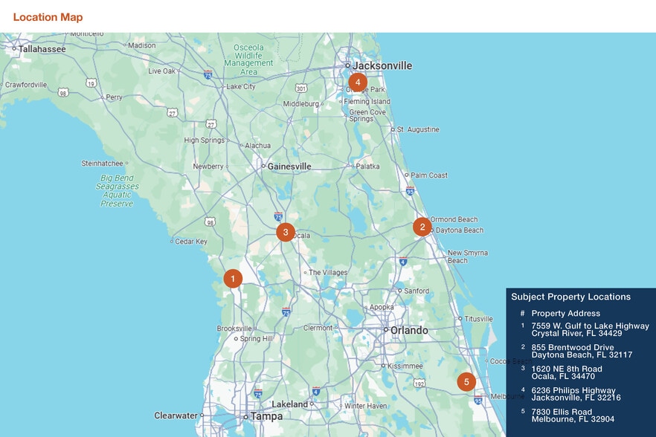This screenshot has height=437, width=656.
Task: Click the Live Oak label
Action: 161,71
